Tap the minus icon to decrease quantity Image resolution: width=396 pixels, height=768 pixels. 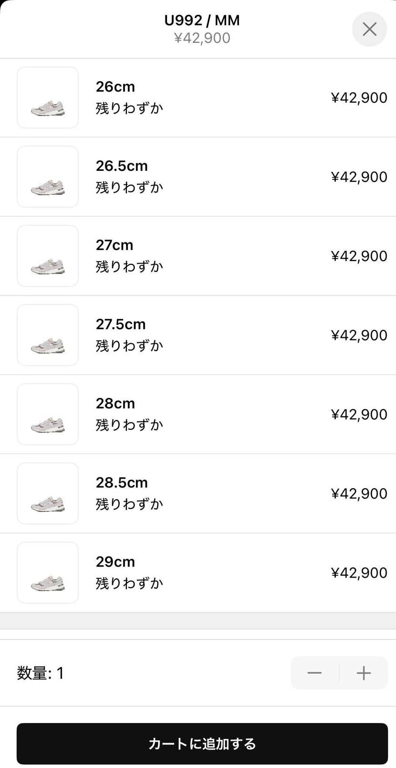[314, 673]
